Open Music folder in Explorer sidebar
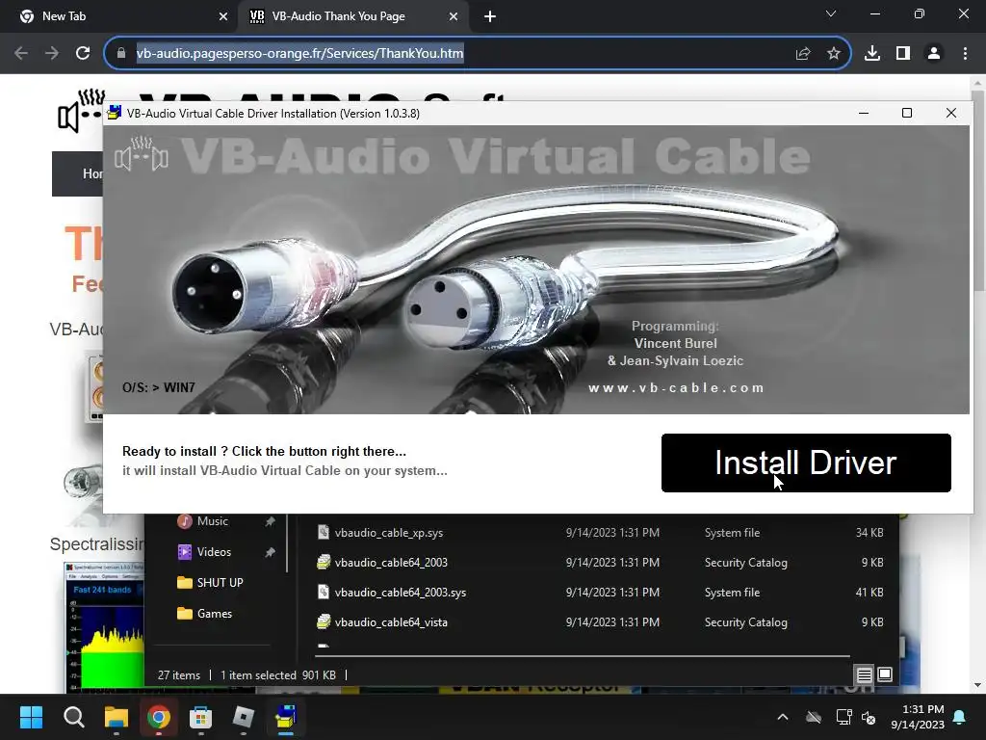The image size is (986, 740). point(213,521)
